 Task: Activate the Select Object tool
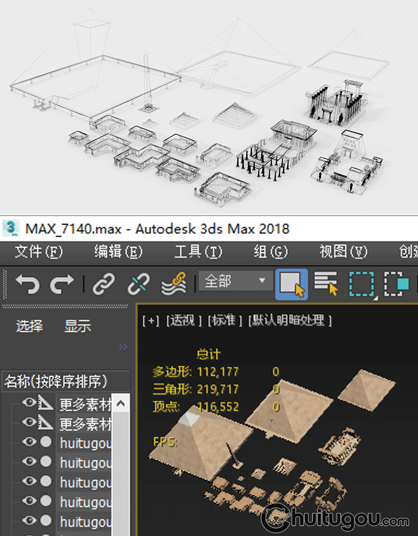[291, 284]
